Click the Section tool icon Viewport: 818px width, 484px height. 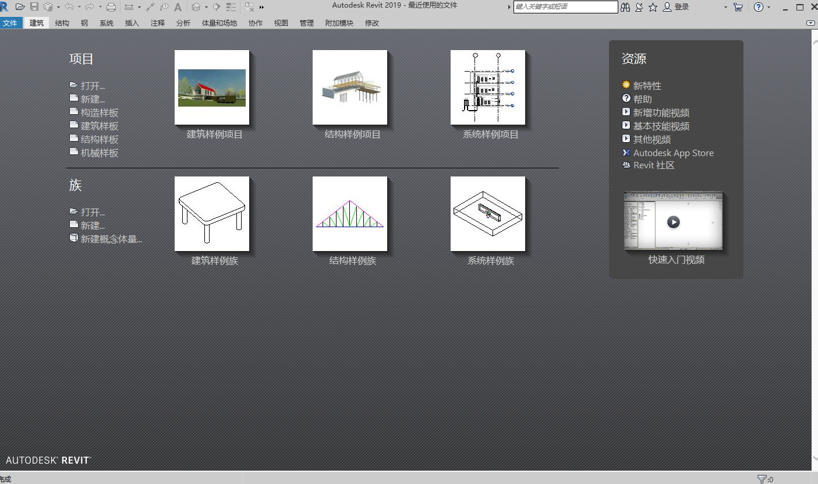[x=216, y=7]
